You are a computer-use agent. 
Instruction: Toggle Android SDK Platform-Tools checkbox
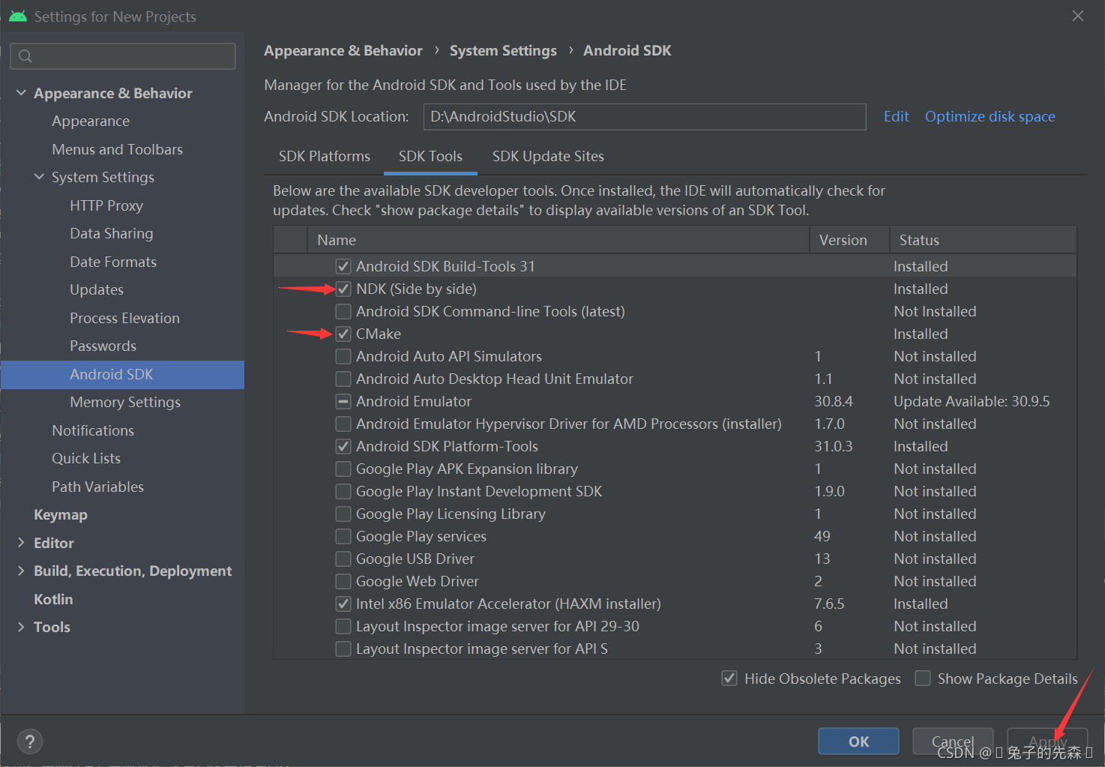pyautogui.click(x=343, y=446)
